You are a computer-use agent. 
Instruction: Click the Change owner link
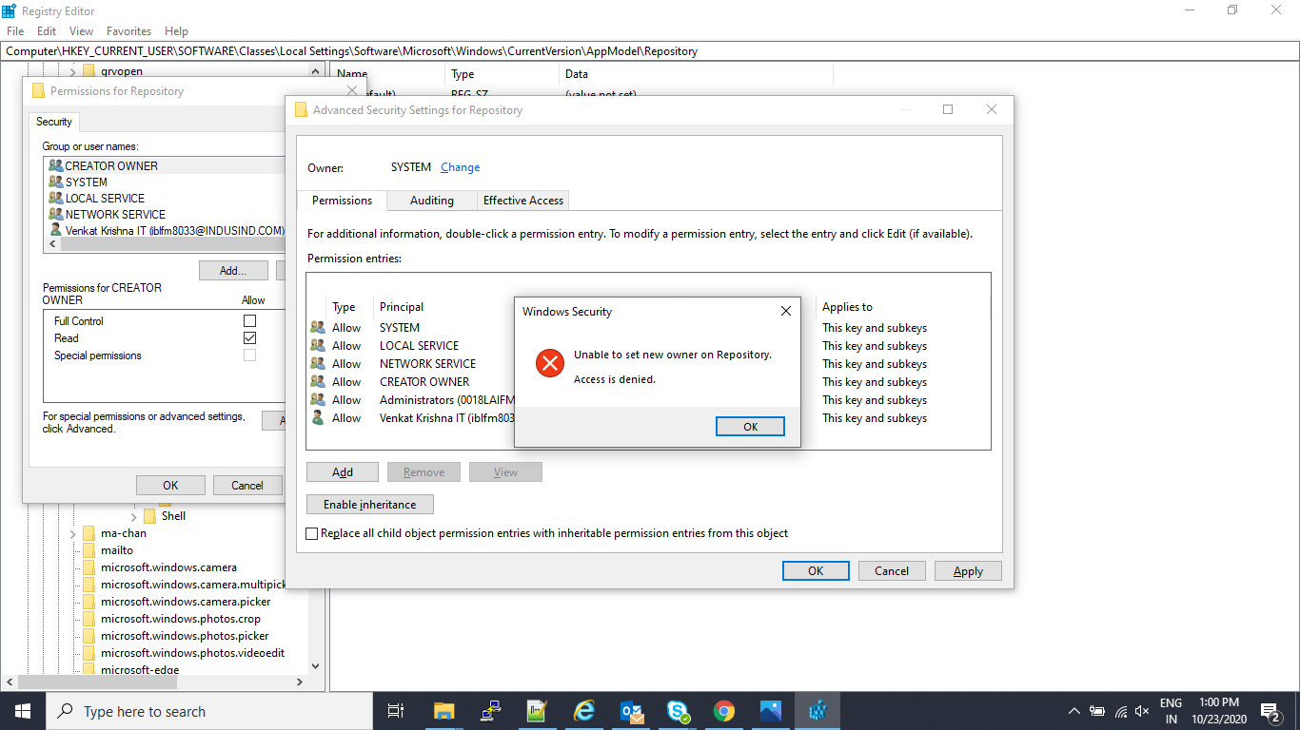(x=460, y=167)
